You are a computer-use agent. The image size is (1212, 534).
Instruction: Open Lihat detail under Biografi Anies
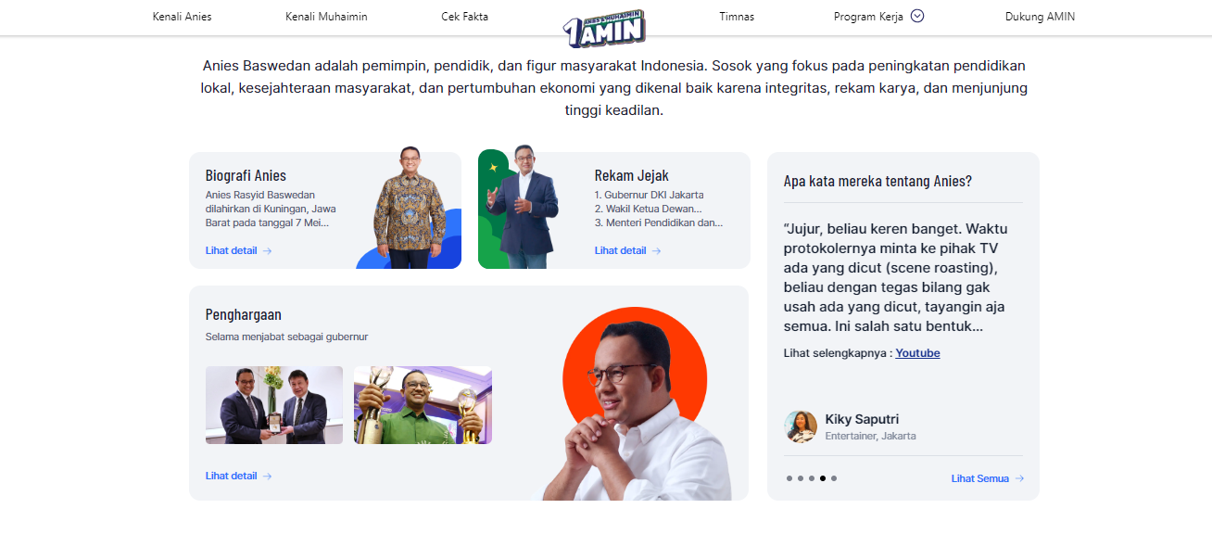click(238, 250)
